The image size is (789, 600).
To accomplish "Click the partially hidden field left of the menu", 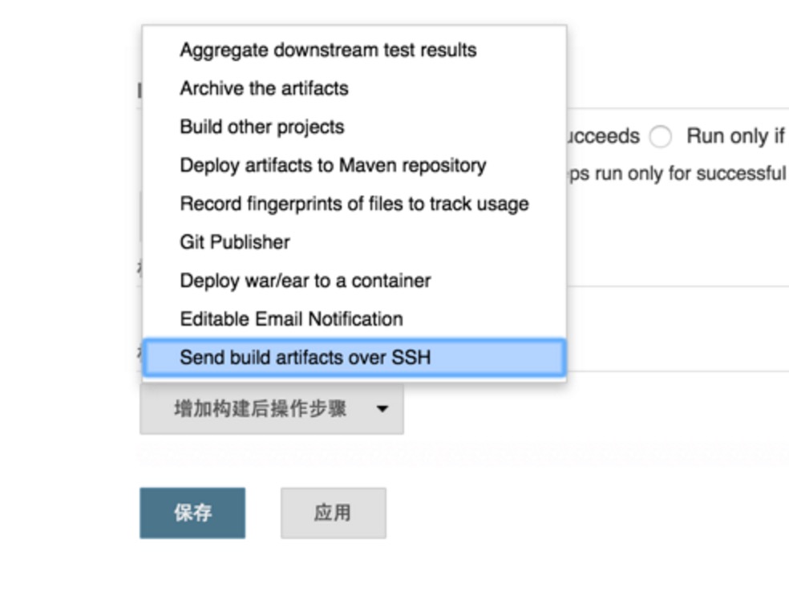I will (140, 217).
